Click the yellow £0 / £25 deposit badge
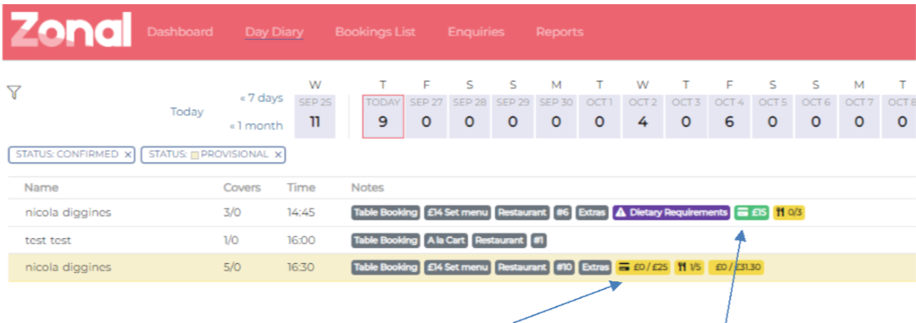 click(x=642, y=267)
